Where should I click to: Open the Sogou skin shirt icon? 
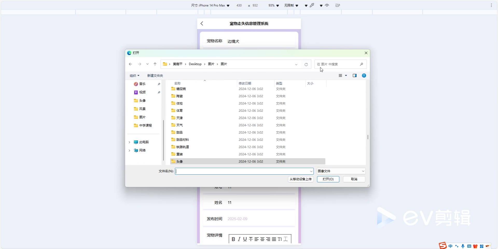[475, 246]
